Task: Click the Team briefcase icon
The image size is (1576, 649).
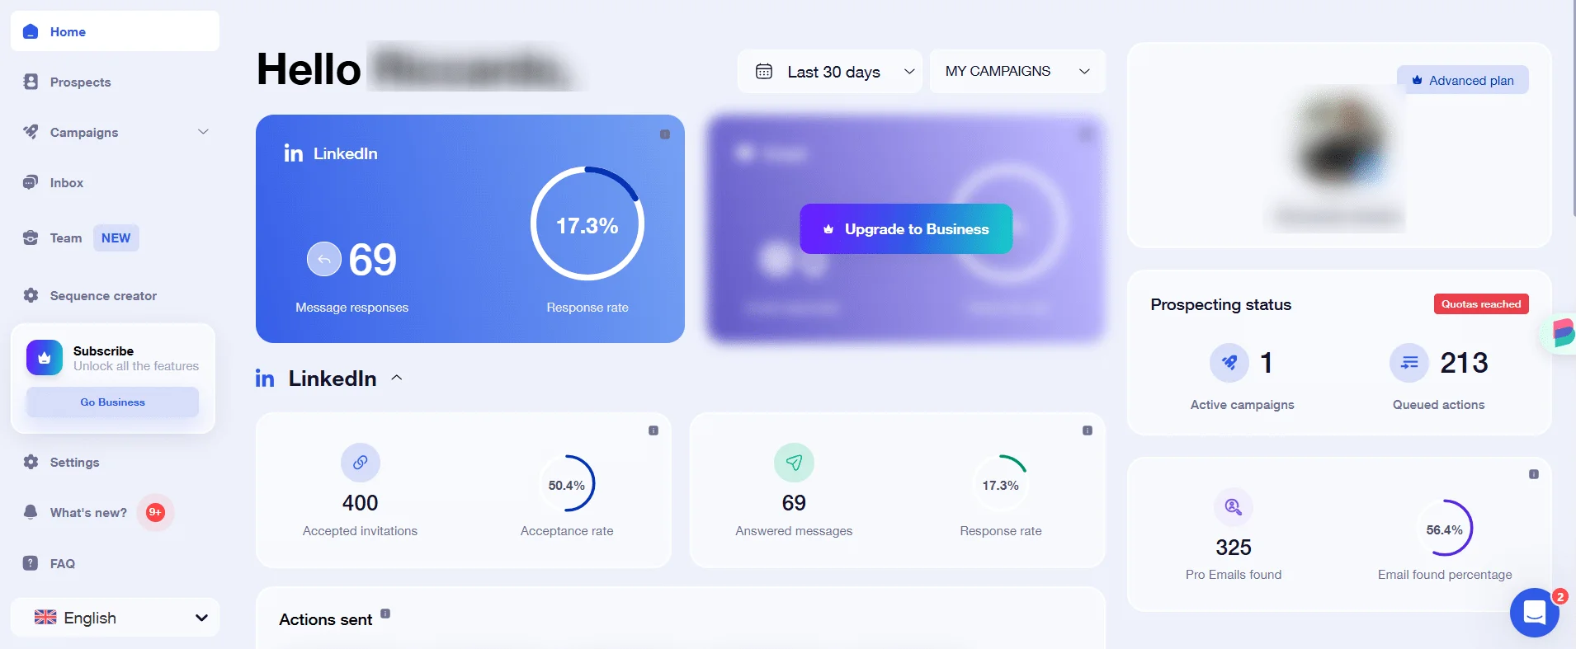Action: point(31,237)
